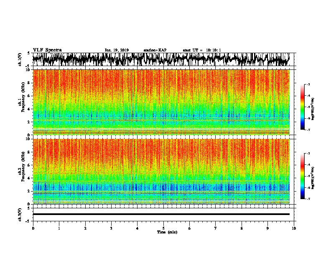
Task: Click the flat ch.3 voltage line
Action: pos(161,214)
